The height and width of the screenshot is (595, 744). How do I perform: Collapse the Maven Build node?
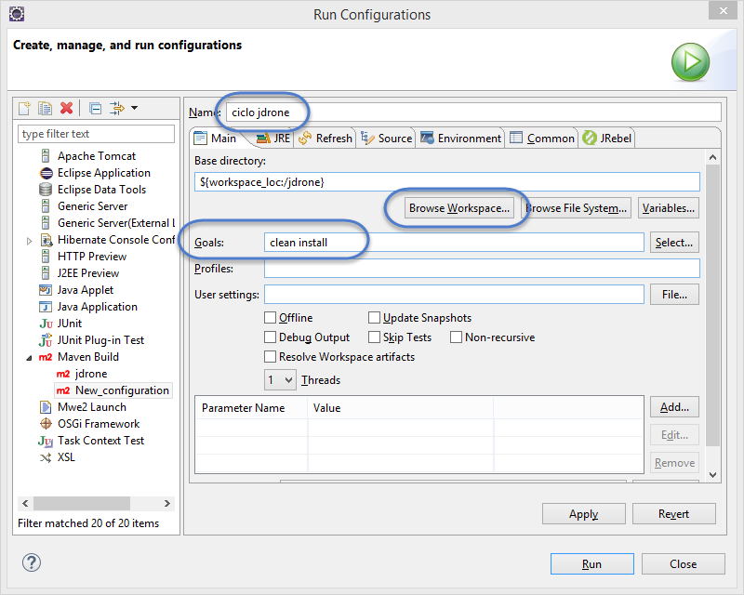pyautogui.click(x=30, y=358)
